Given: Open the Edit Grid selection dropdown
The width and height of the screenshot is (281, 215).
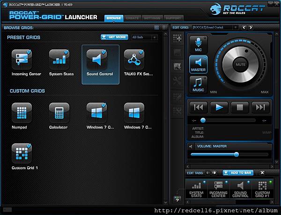Looking at the screenshot, I should point(214,28).
